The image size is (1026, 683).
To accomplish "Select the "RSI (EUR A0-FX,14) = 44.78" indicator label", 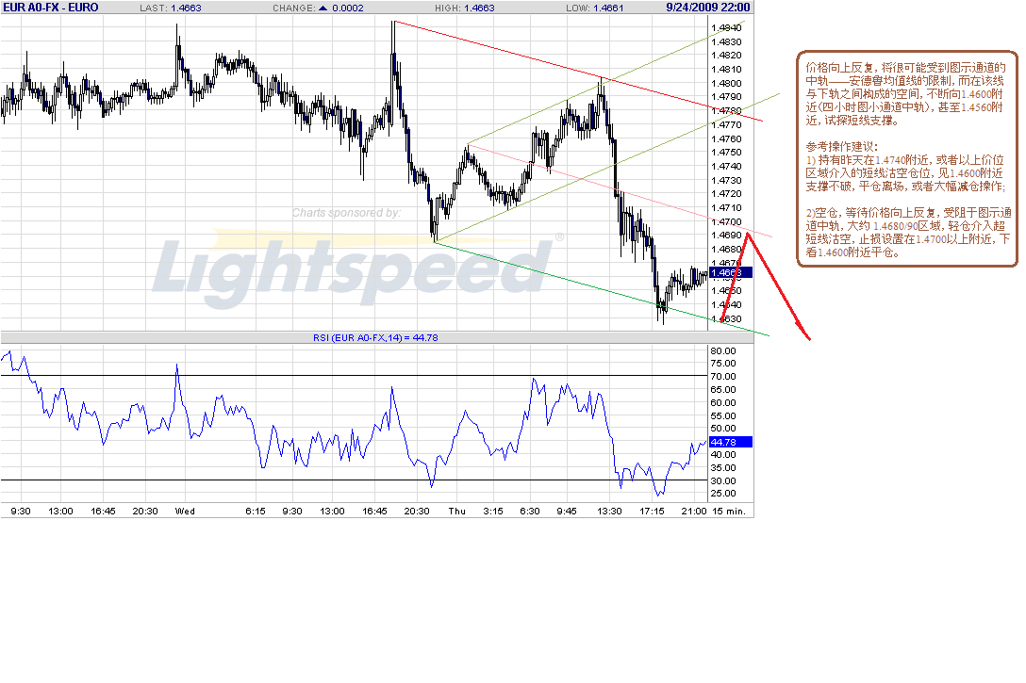I will coord(375,338).
